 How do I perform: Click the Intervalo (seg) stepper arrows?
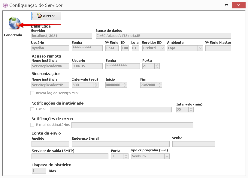tap(96, 85)
